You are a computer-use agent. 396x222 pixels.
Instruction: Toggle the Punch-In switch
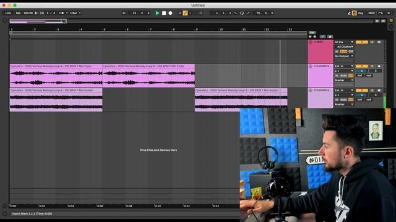click(x=235, y=13)
